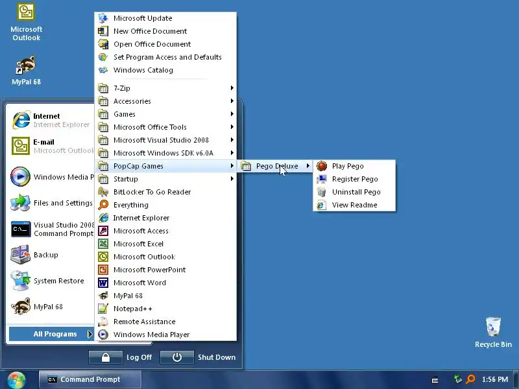Click the Everything magnifier icon in programs list
Viewport: 519px width, 389px height.
(103, 205)
